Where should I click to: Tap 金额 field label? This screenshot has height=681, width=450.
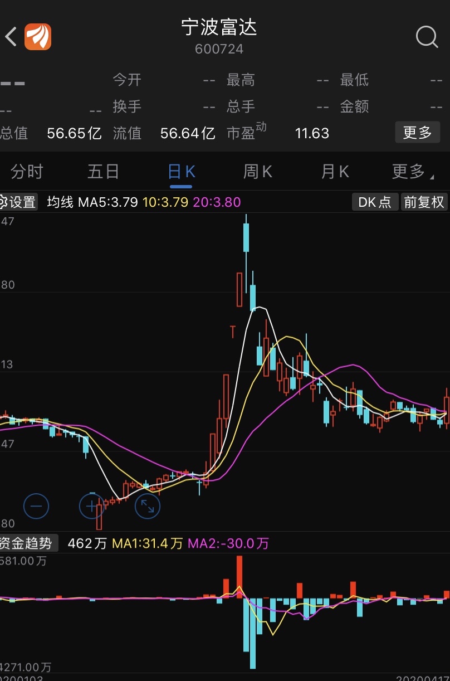tap(354, 106)
